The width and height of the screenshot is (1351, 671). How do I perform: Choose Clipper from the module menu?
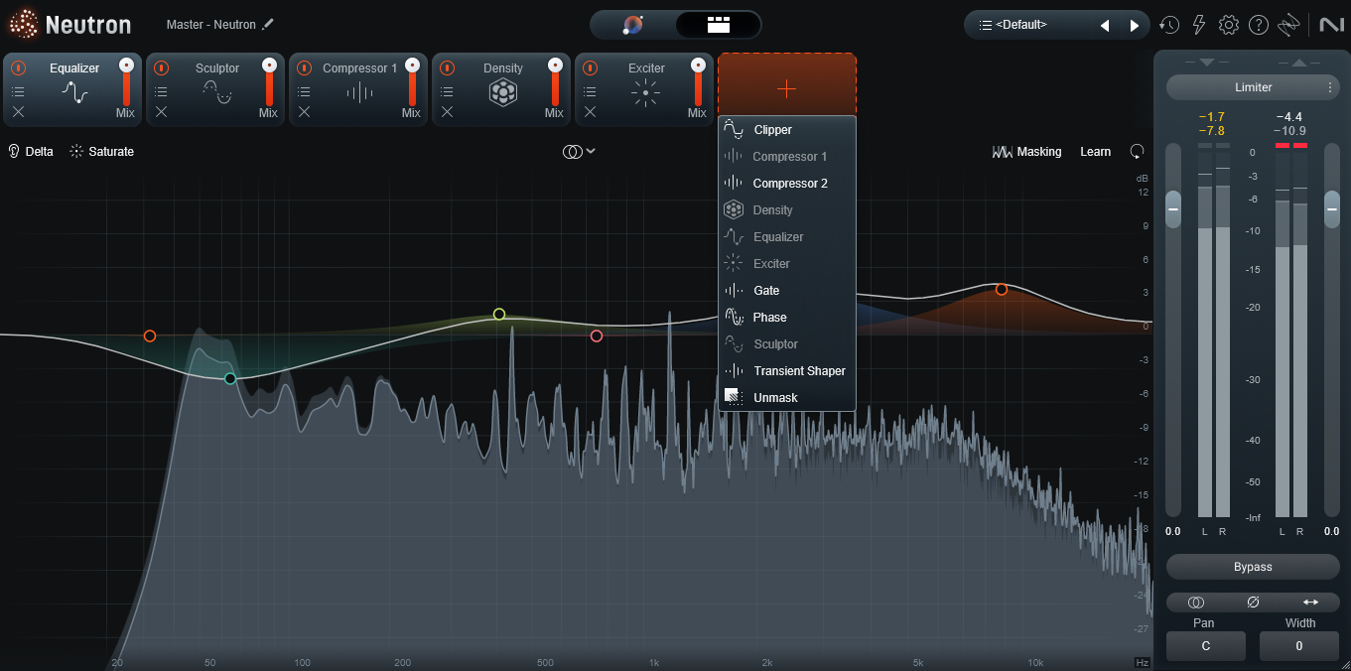point(787,130)
